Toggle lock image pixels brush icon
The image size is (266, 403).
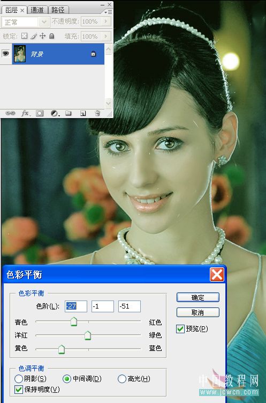(x=34, y=36)
